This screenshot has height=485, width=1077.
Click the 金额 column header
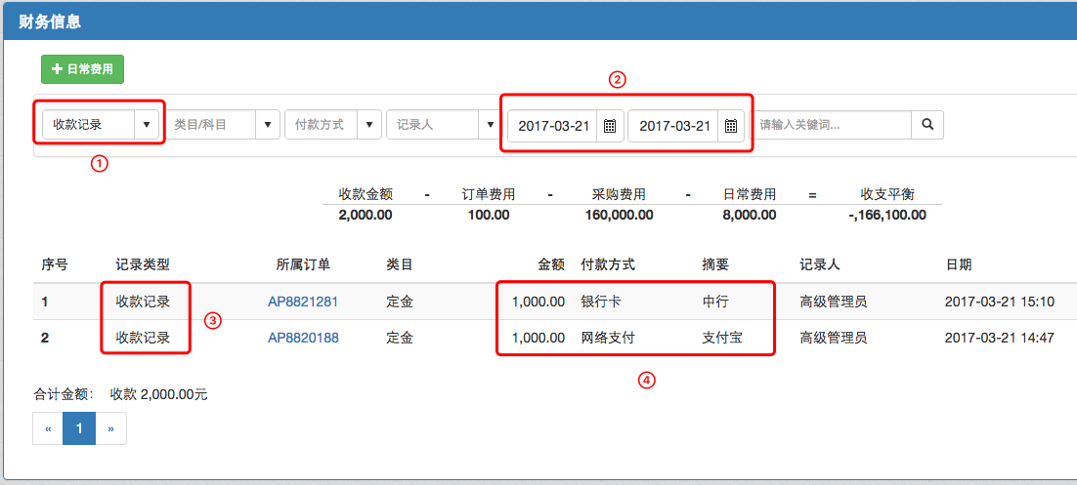(551, 264)
